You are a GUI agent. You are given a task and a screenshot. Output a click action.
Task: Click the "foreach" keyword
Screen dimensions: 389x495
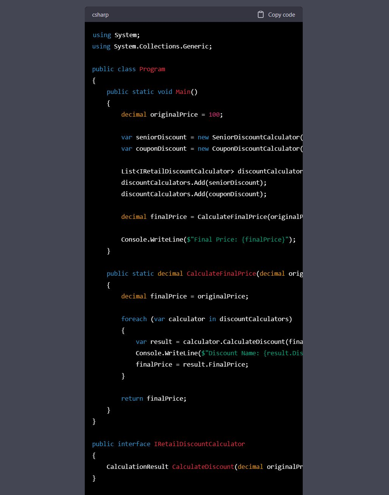[134, 319]
